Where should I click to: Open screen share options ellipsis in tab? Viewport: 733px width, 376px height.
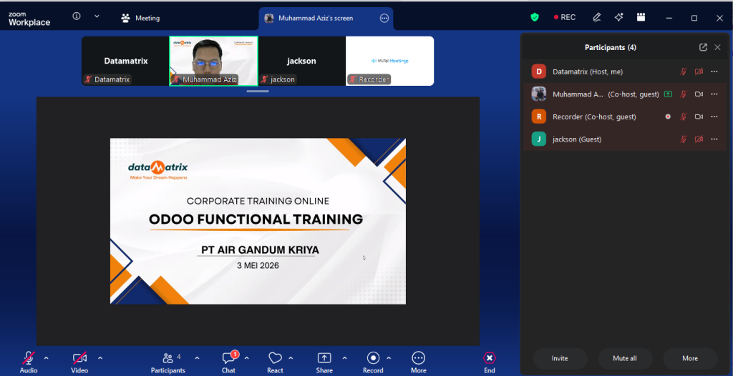point(384,18)
